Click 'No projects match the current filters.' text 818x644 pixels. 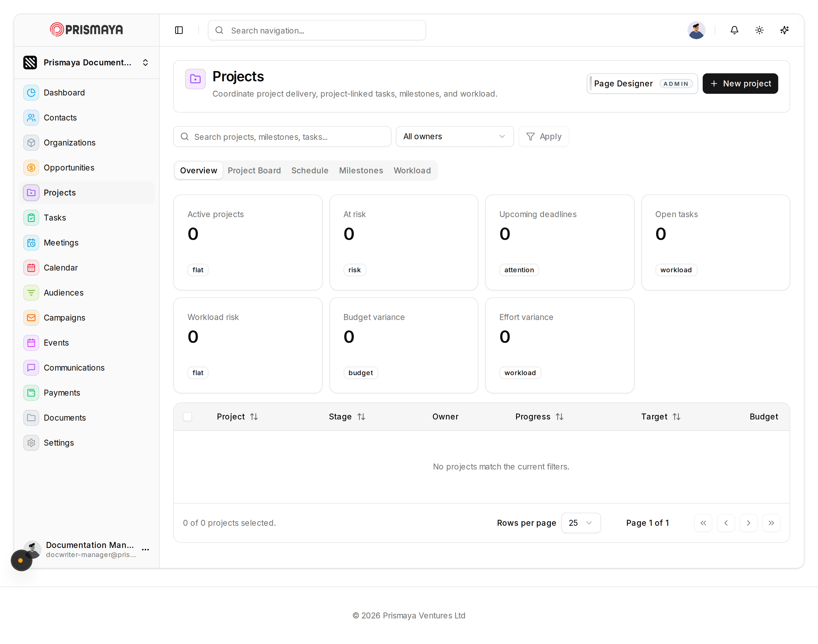point(501,467)
